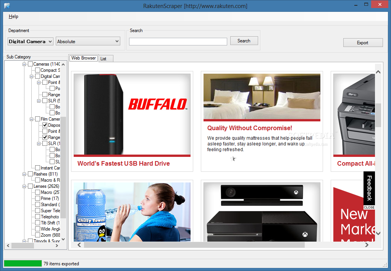This screenshot has width=391, height=271.
Task: Click CLOSE under the Feedback tab
Action: pyautogui.click(x=369, y=207)
